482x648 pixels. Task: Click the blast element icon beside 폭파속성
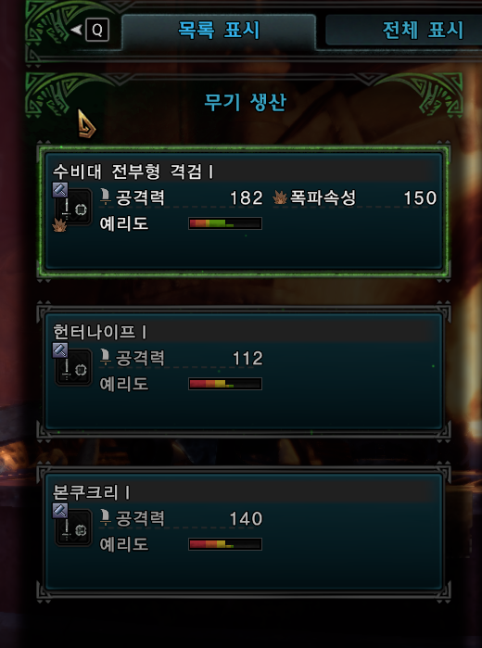tap(280, 198)
